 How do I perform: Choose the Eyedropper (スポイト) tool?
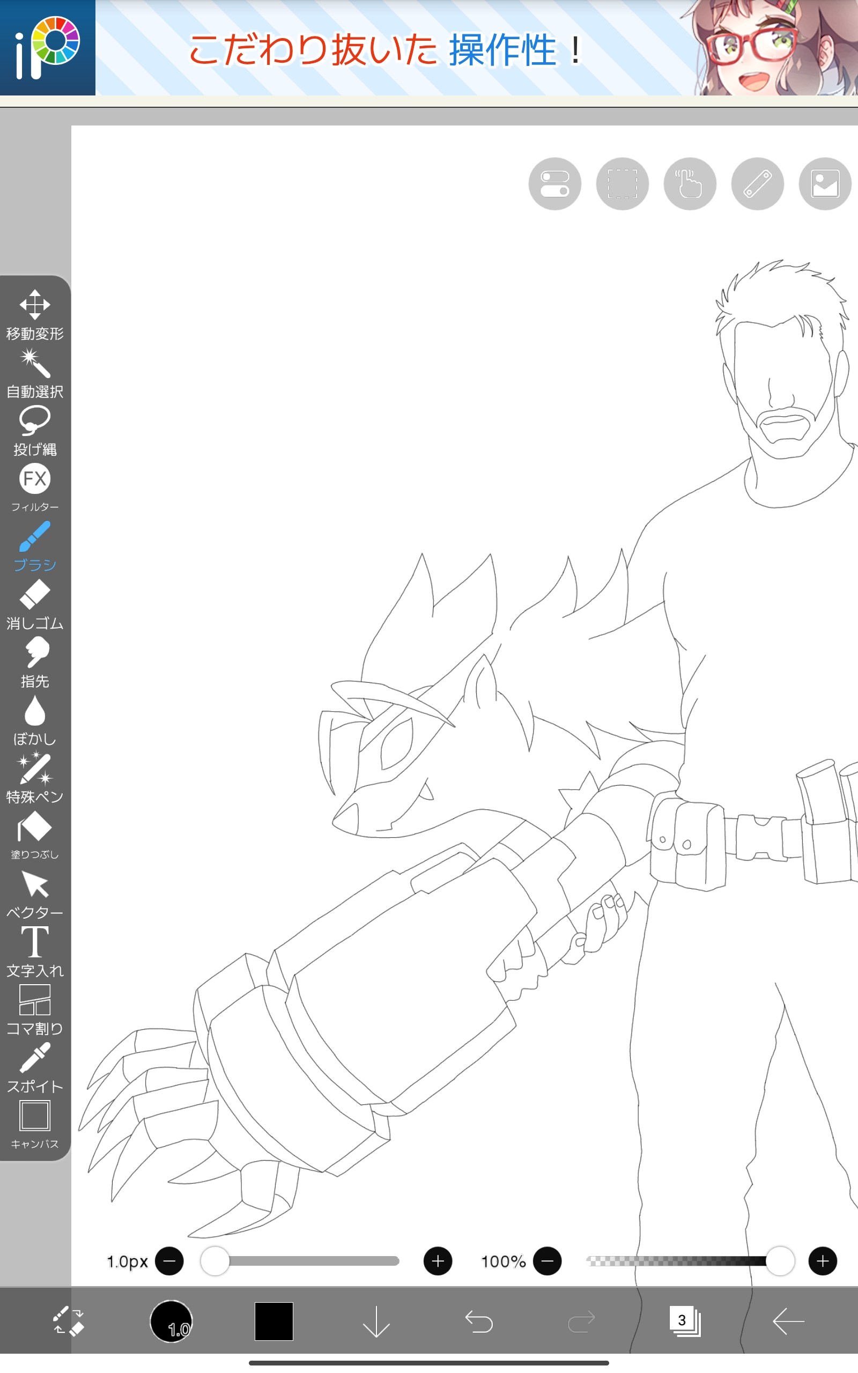(x=35, y=1067)
